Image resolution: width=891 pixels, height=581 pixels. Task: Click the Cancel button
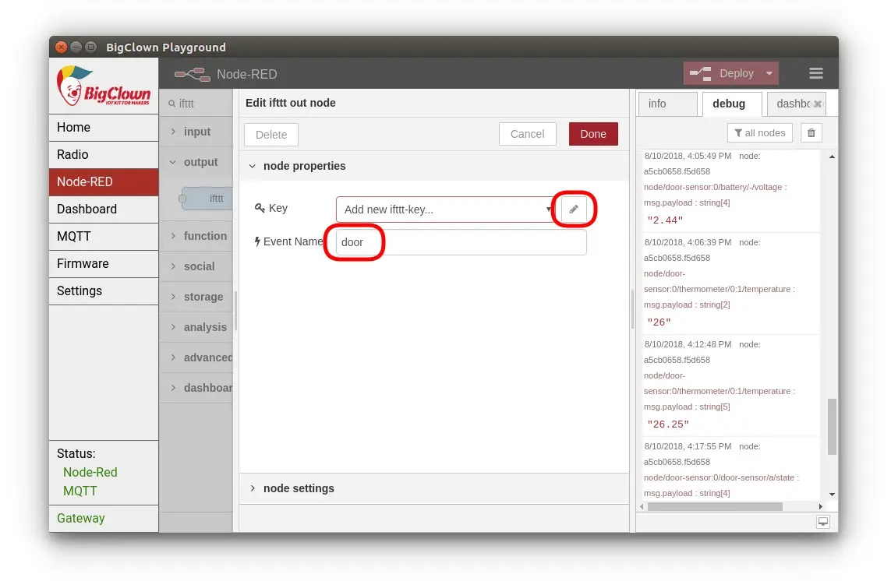pos(527,134)
